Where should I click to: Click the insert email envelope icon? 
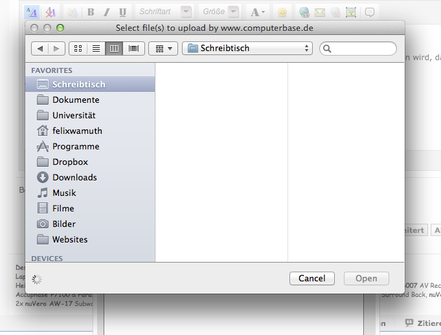pos(320,12)
